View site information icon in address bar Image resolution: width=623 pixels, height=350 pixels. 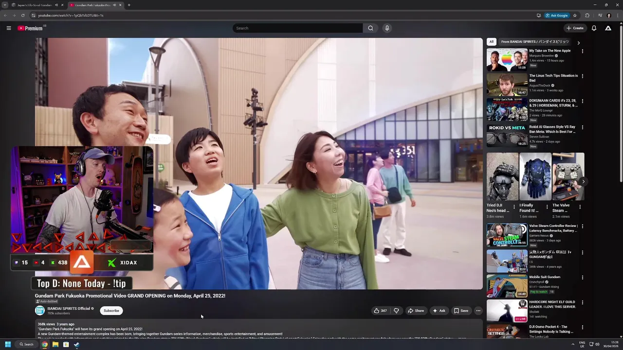coord(33,16)
